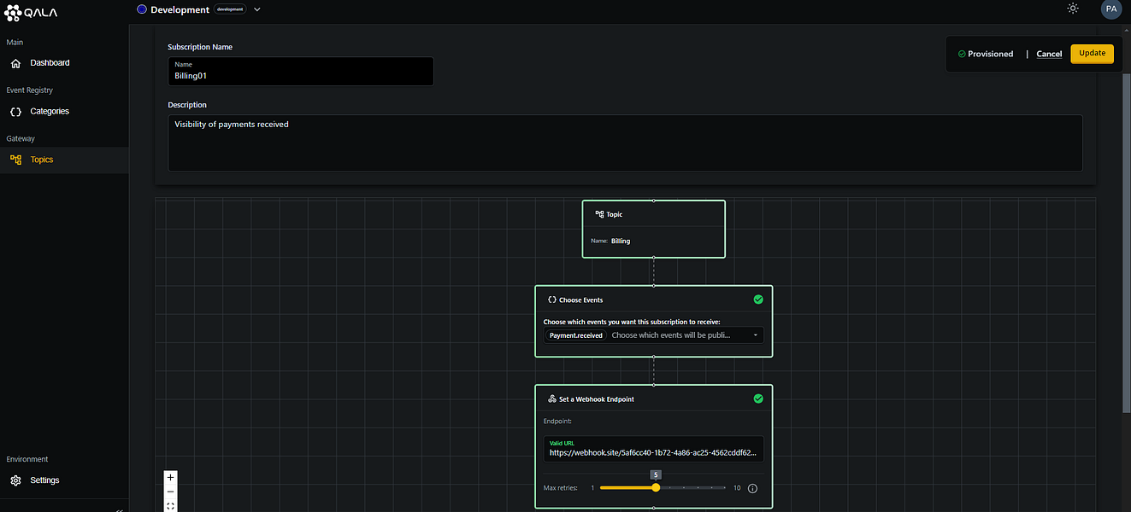
Task: Click the fit view canvas icon
Action: tap(171, 506)
